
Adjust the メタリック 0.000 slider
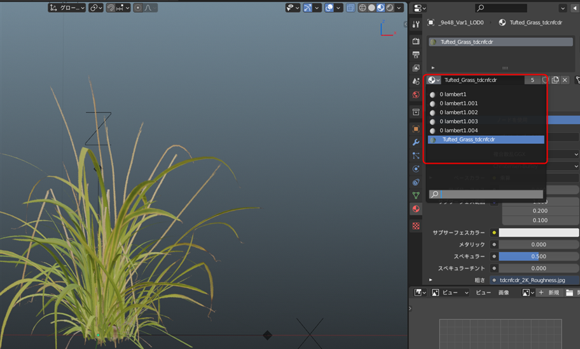pyautogui.click(x=539, y=244)
